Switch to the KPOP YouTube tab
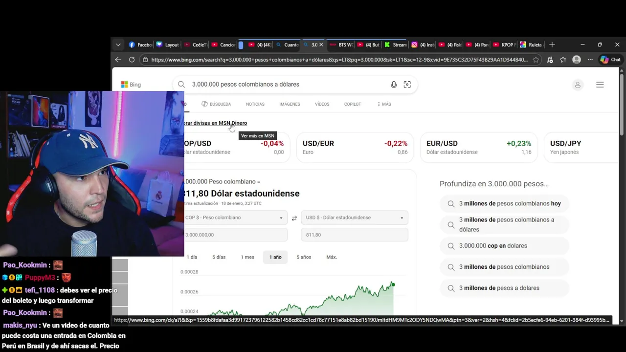The height and width of the screenshot is (352, 626). coord(504,44)
